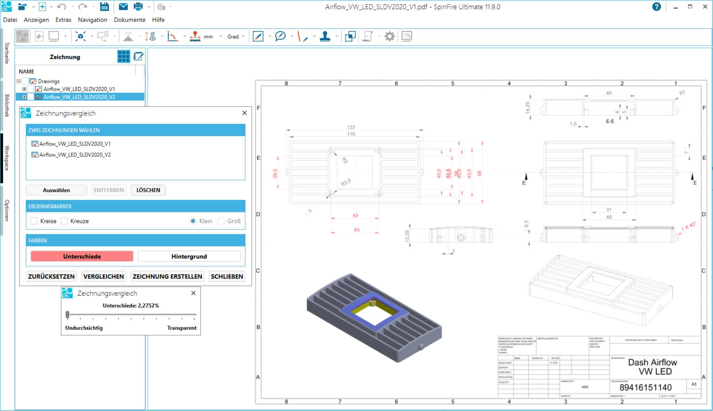713x411 pixels.
Task: Select the red line drawing tool
Action: tap(302, 36)
